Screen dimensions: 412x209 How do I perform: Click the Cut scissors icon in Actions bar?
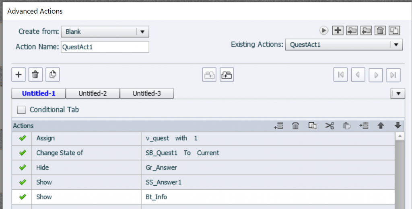coord(330,126)
